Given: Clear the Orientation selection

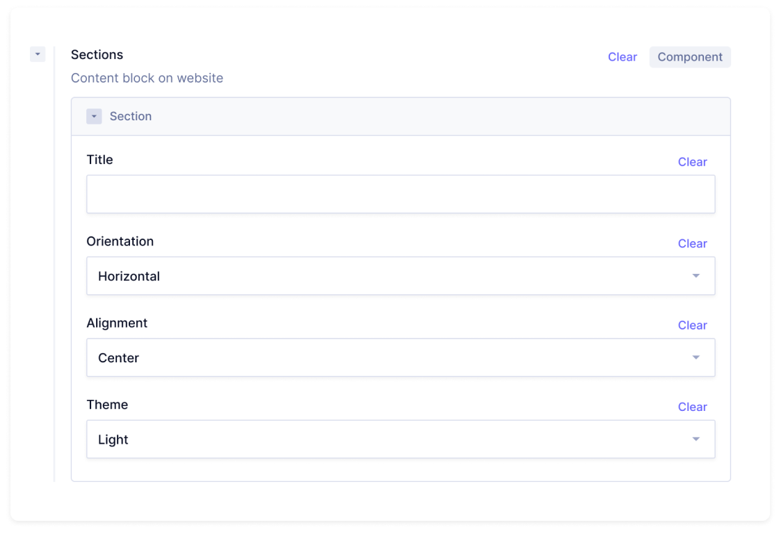Looking at the screenshot, I should pyautogui.click(x=693, y=243).
